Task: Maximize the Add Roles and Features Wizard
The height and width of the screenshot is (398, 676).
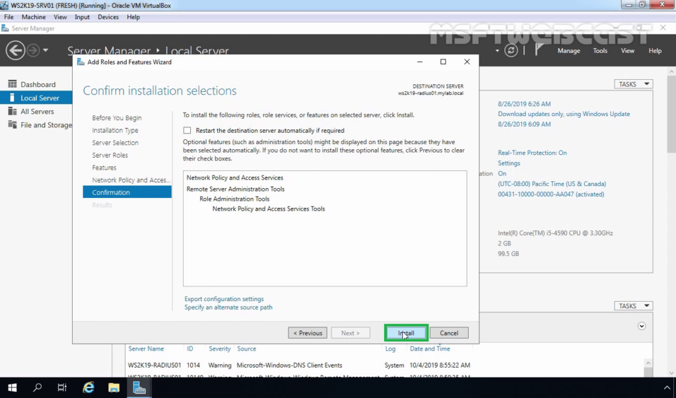Action: click(x=443, y=61)
